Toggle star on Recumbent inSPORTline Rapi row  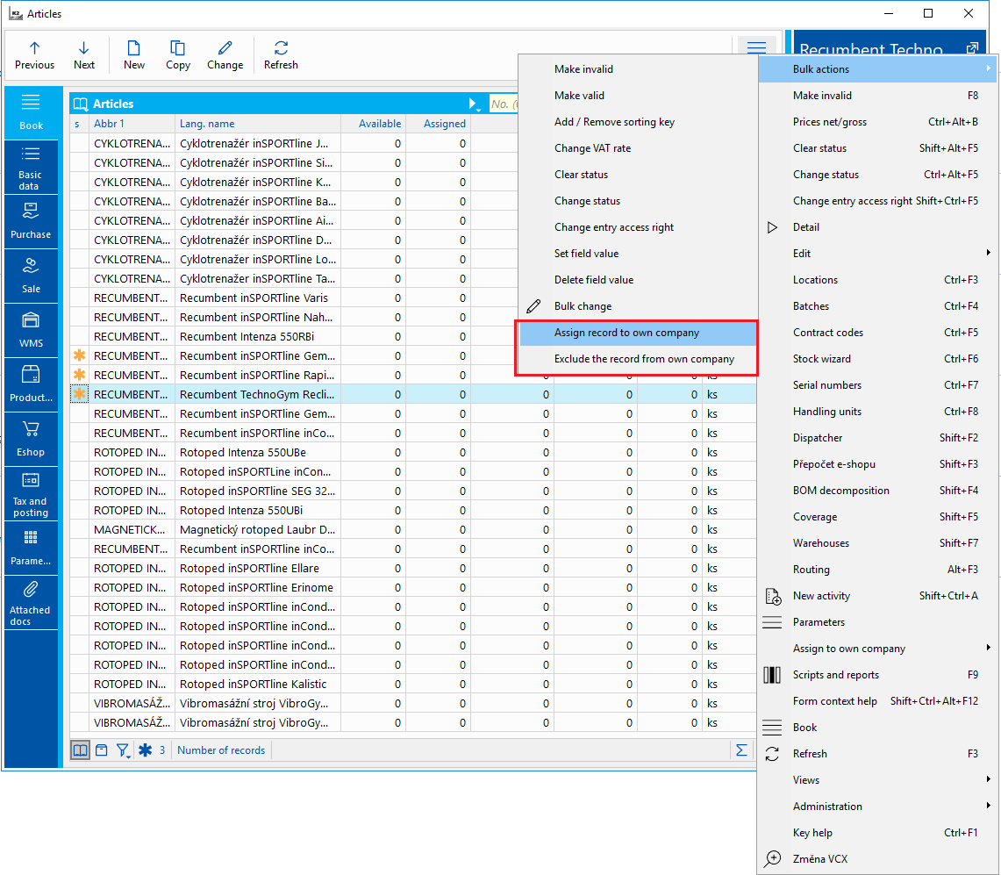coord(79,375)
